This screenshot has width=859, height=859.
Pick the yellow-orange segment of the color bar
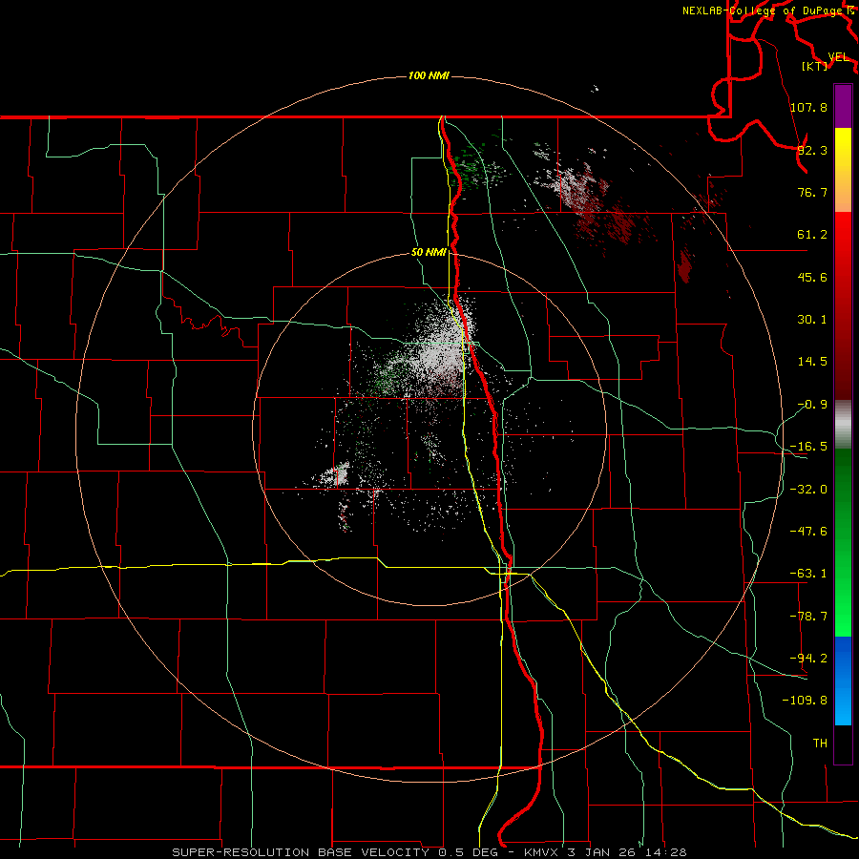[x=843, y=170]
